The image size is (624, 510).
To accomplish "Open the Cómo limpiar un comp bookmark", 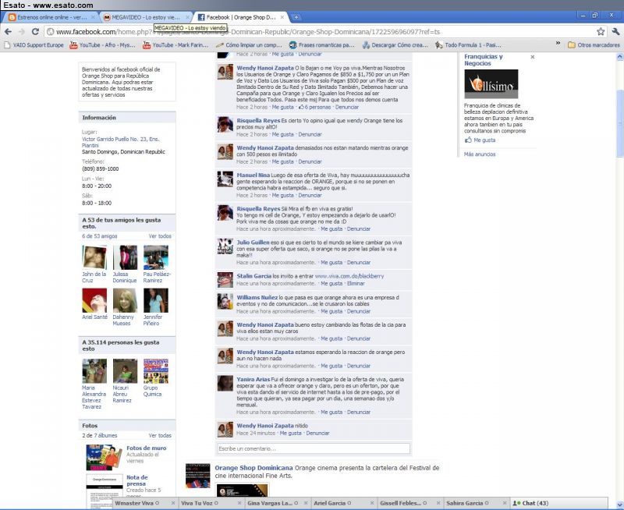I will 249,45.
